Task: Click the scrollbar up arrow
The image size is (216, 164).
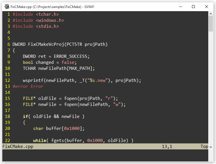Action: [x=211, y=14]
